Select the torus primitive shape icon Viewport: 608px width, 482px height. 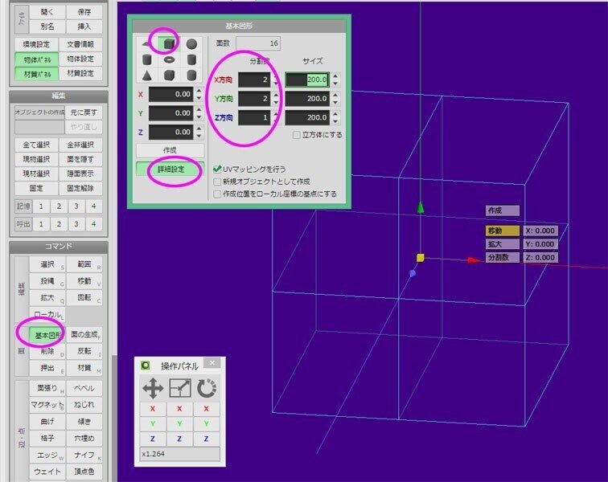pos(169,59)
